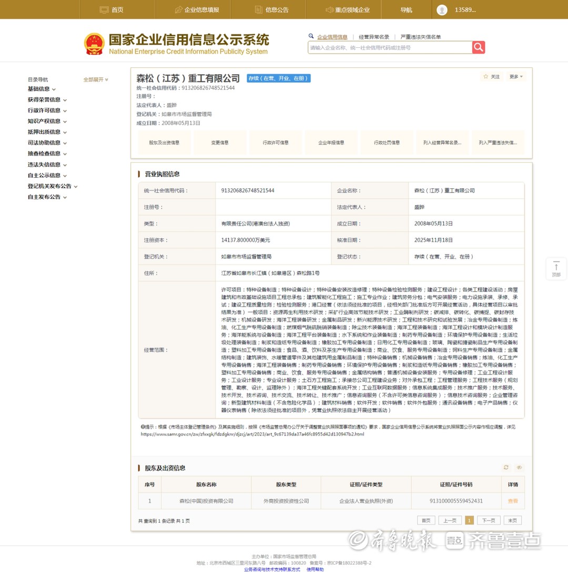Click the samr.gov.cn notice URL link
The height and width of the screenshot is (579, 568).
[252, 434]
